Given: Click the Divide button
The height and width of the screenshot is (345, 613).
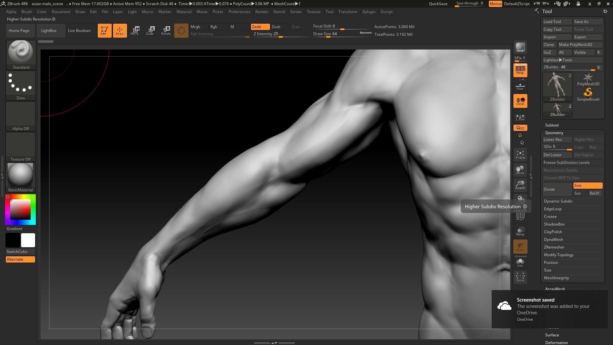Looking at the screenshot, I should pyautogui.click(x=557, y=189).
